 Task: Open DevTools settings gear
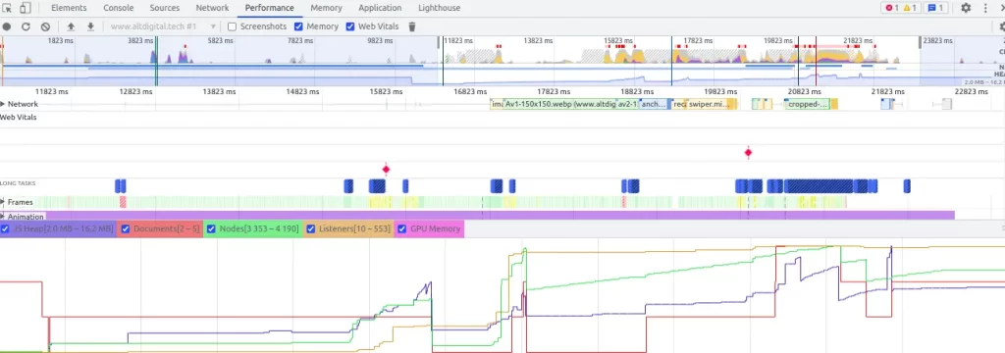coord(966,8)
